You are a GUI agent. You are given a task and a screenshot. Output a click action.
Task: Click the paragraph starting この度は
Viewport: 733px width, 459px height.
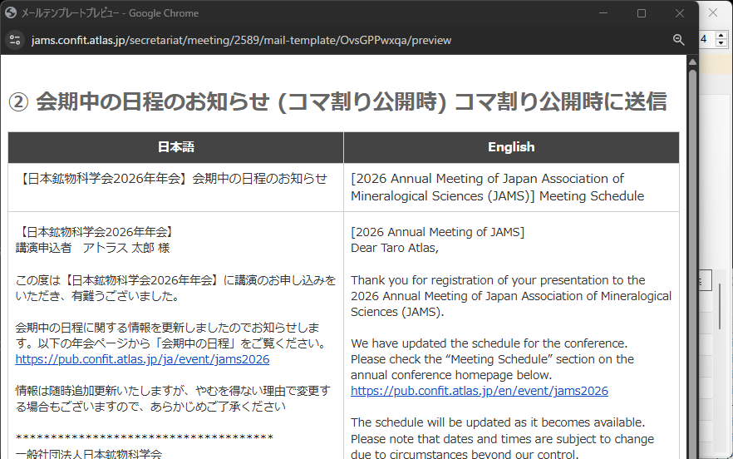click(176, 289)
